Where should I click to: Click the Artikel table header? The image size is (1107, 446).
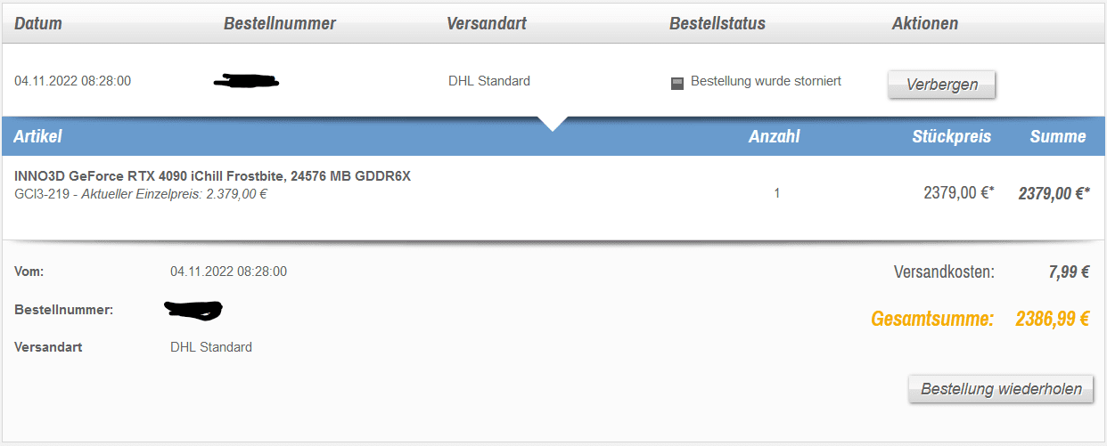pyautogui.click(x=37, y=136)
